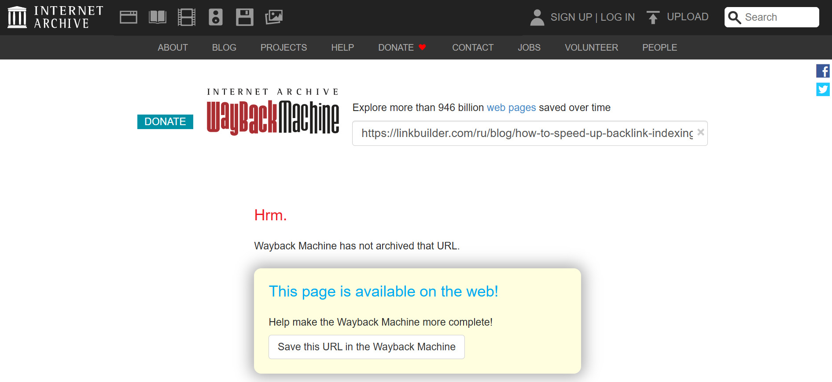Open the Internet Archive home logo

pos(55,17)
